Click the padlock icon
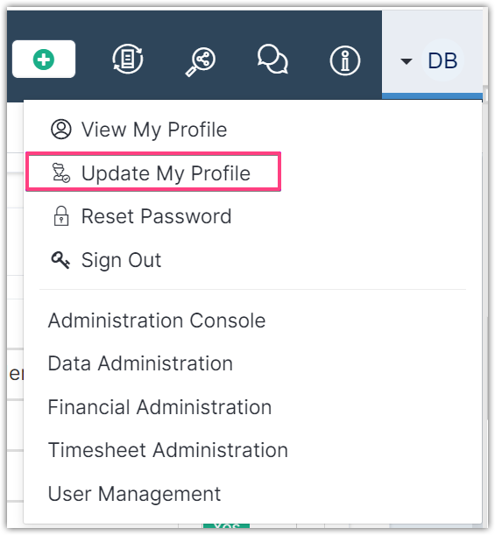 [x=61, y=216]
